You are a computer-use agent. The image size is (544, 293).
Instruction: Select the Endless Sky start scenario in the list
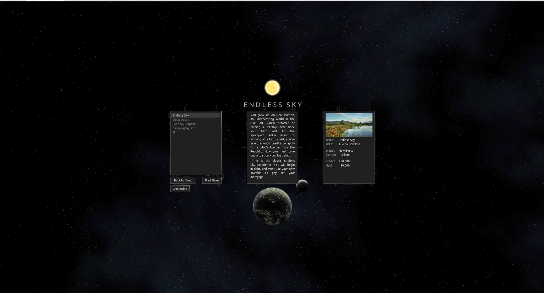(x=181, y=115)
